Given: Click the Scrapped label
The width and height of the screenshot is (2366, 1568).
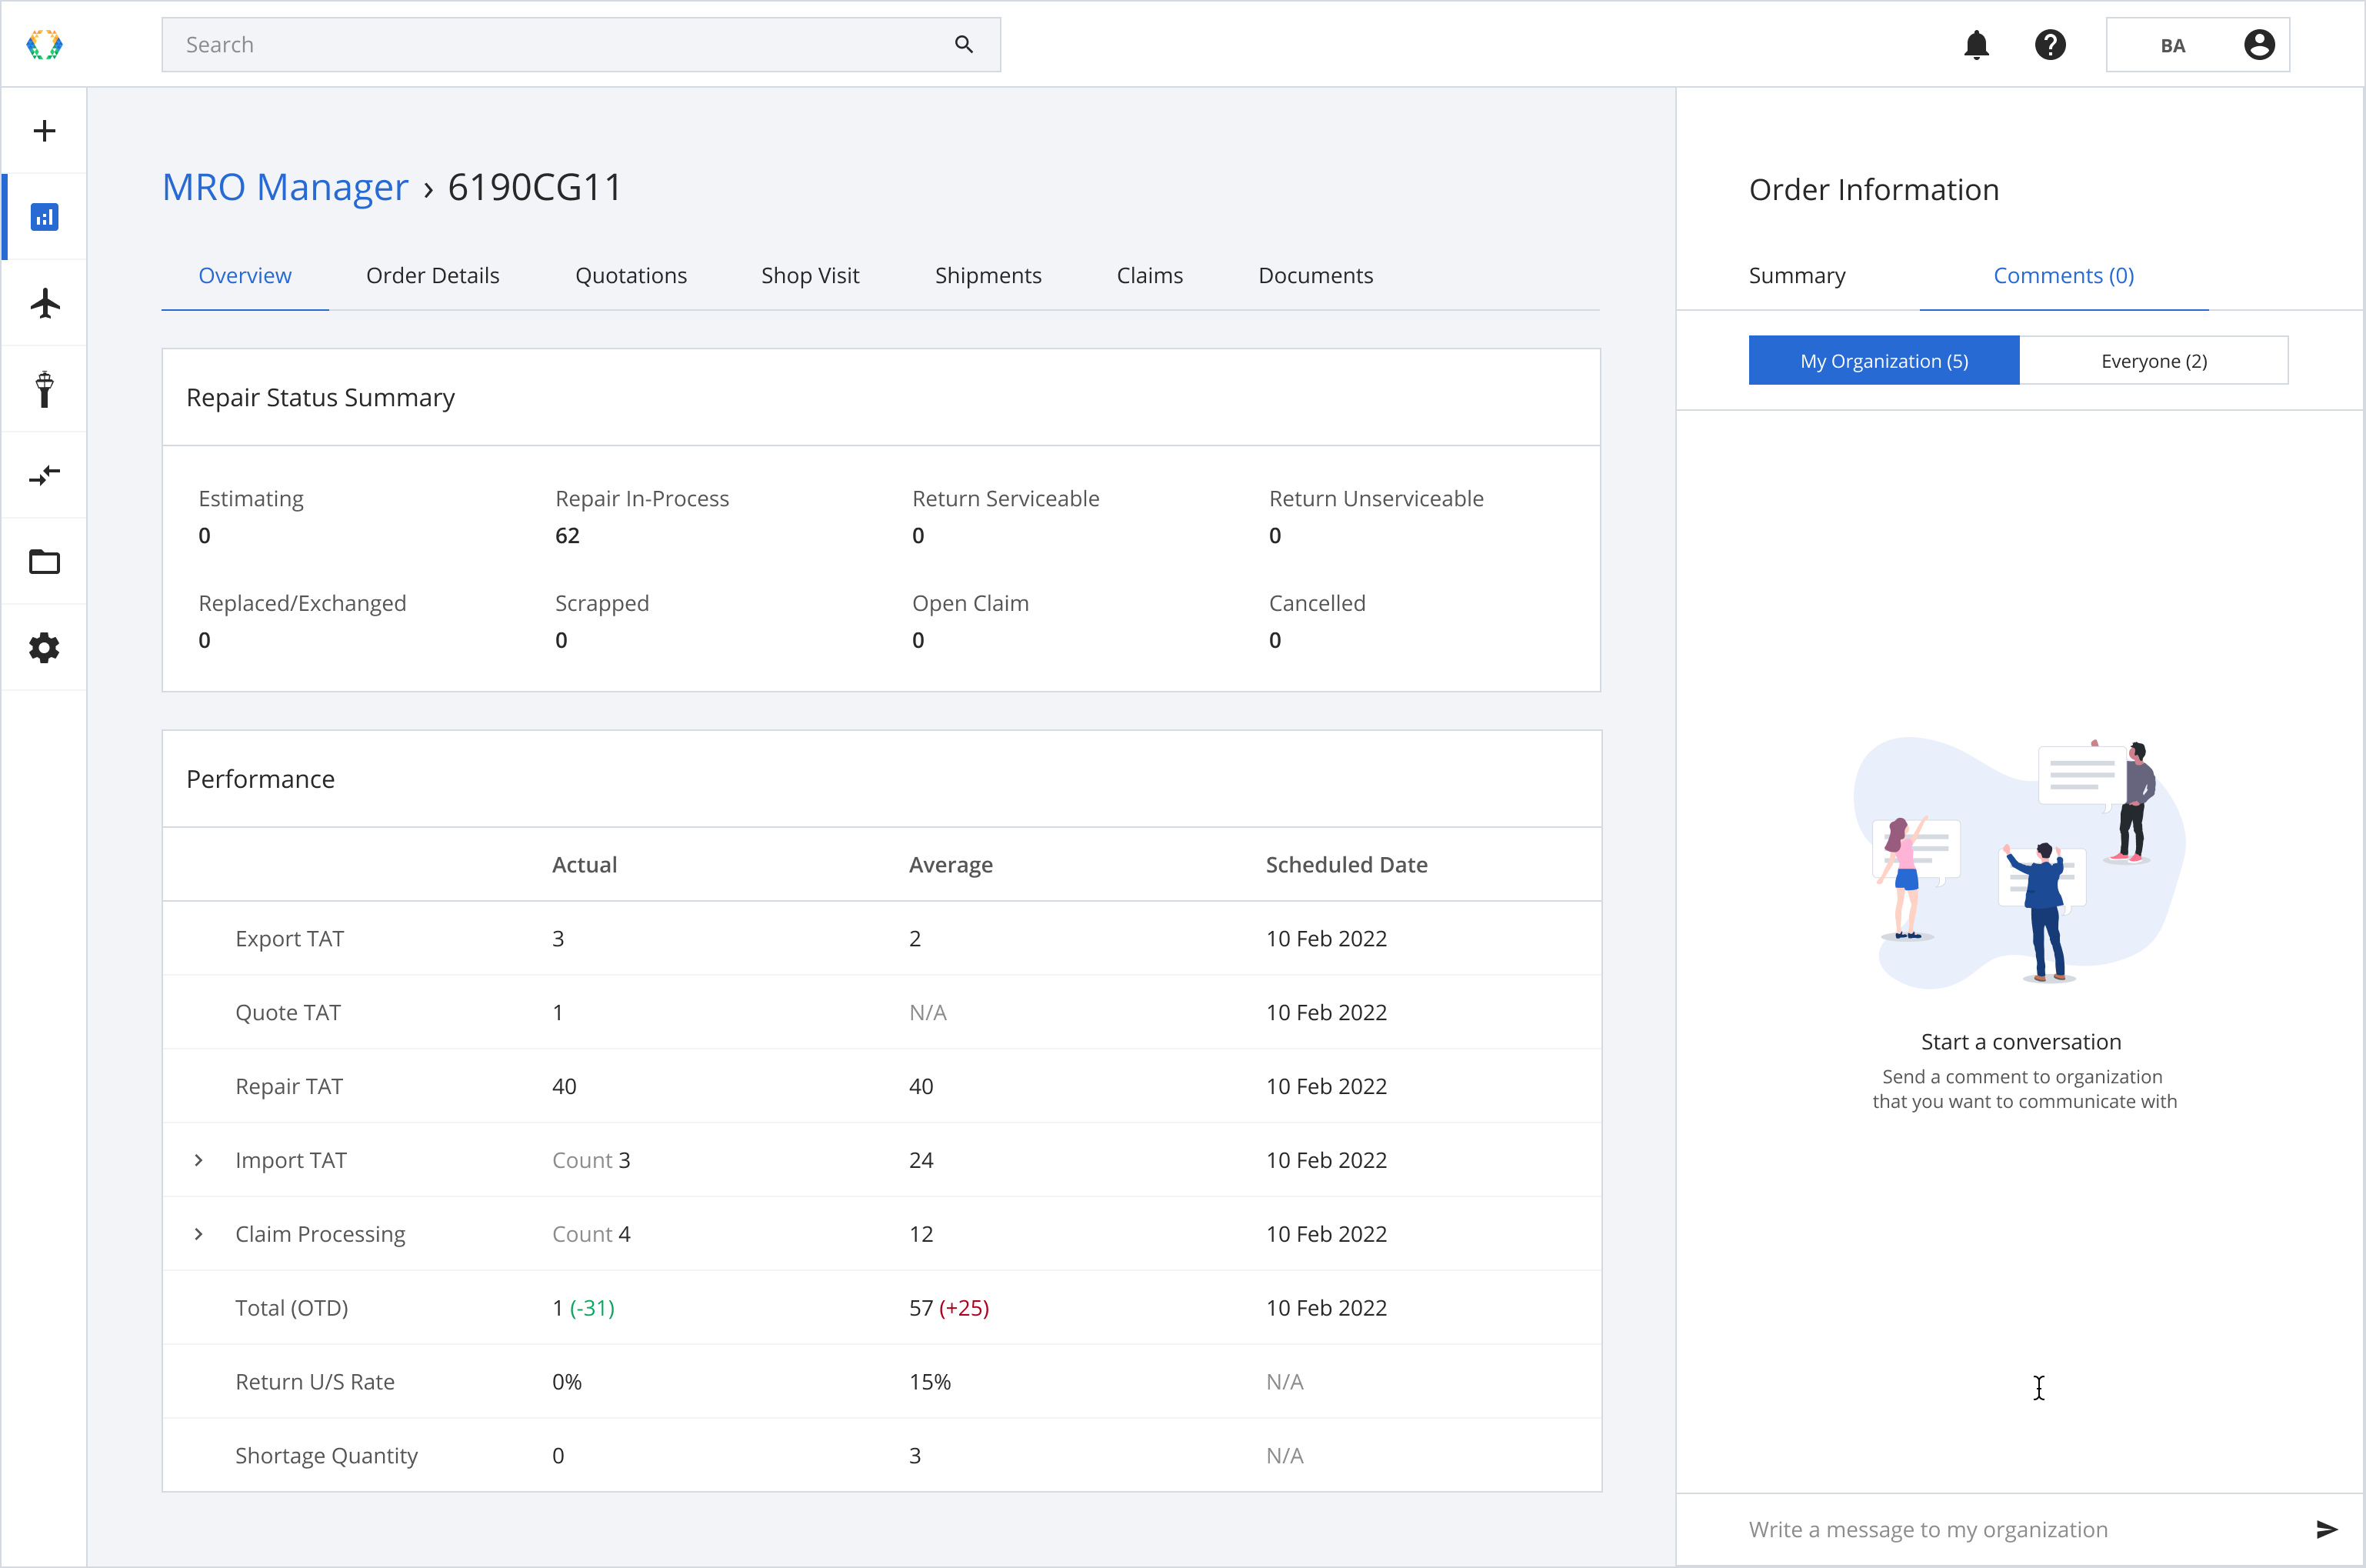Looking at the screenshot, I should click(x=601, y=604).
